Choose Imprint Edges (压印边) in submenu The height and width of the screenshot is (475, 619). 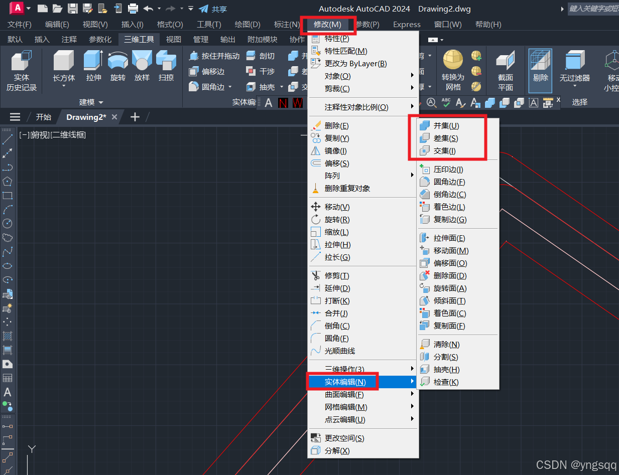[x=457, y=170]
